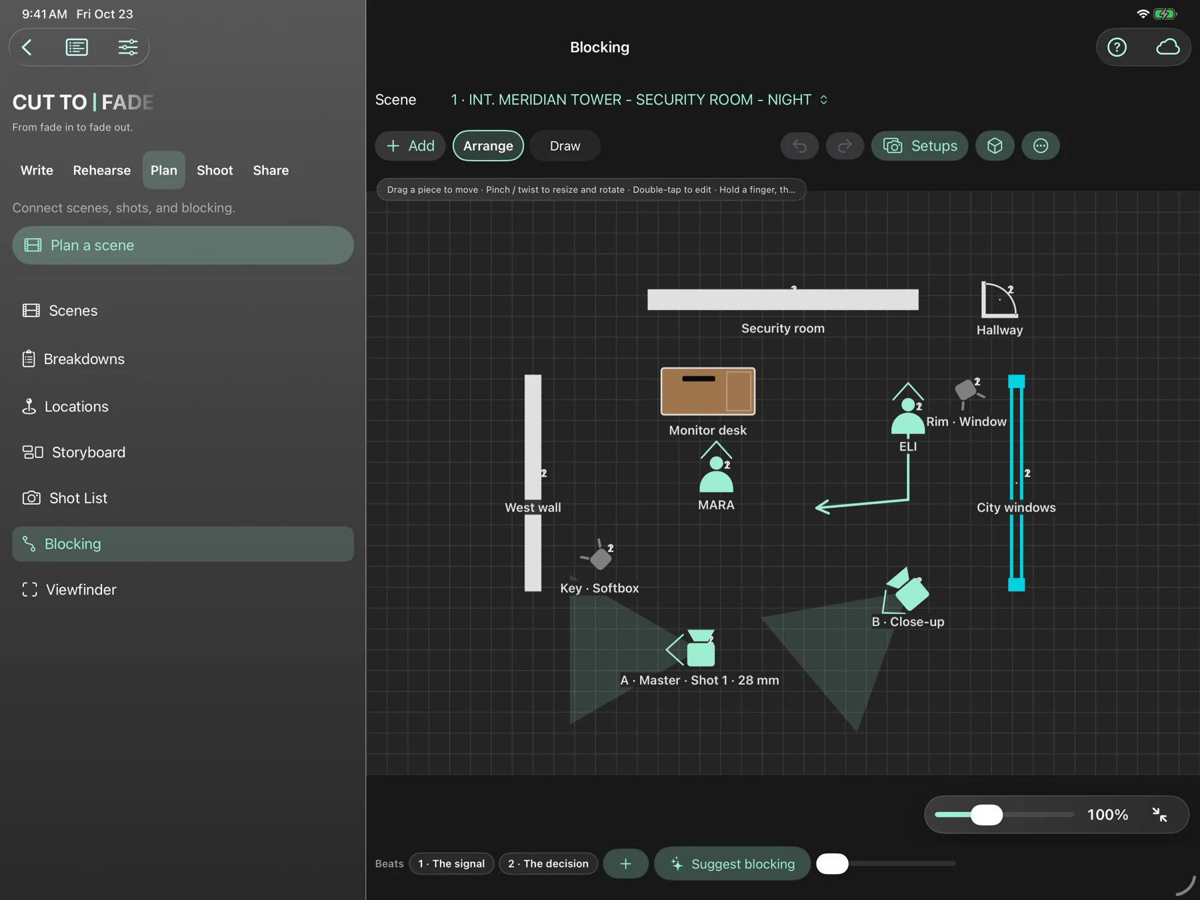
Task: Open the 3D cube view icon
Action: tap(995, 146)
